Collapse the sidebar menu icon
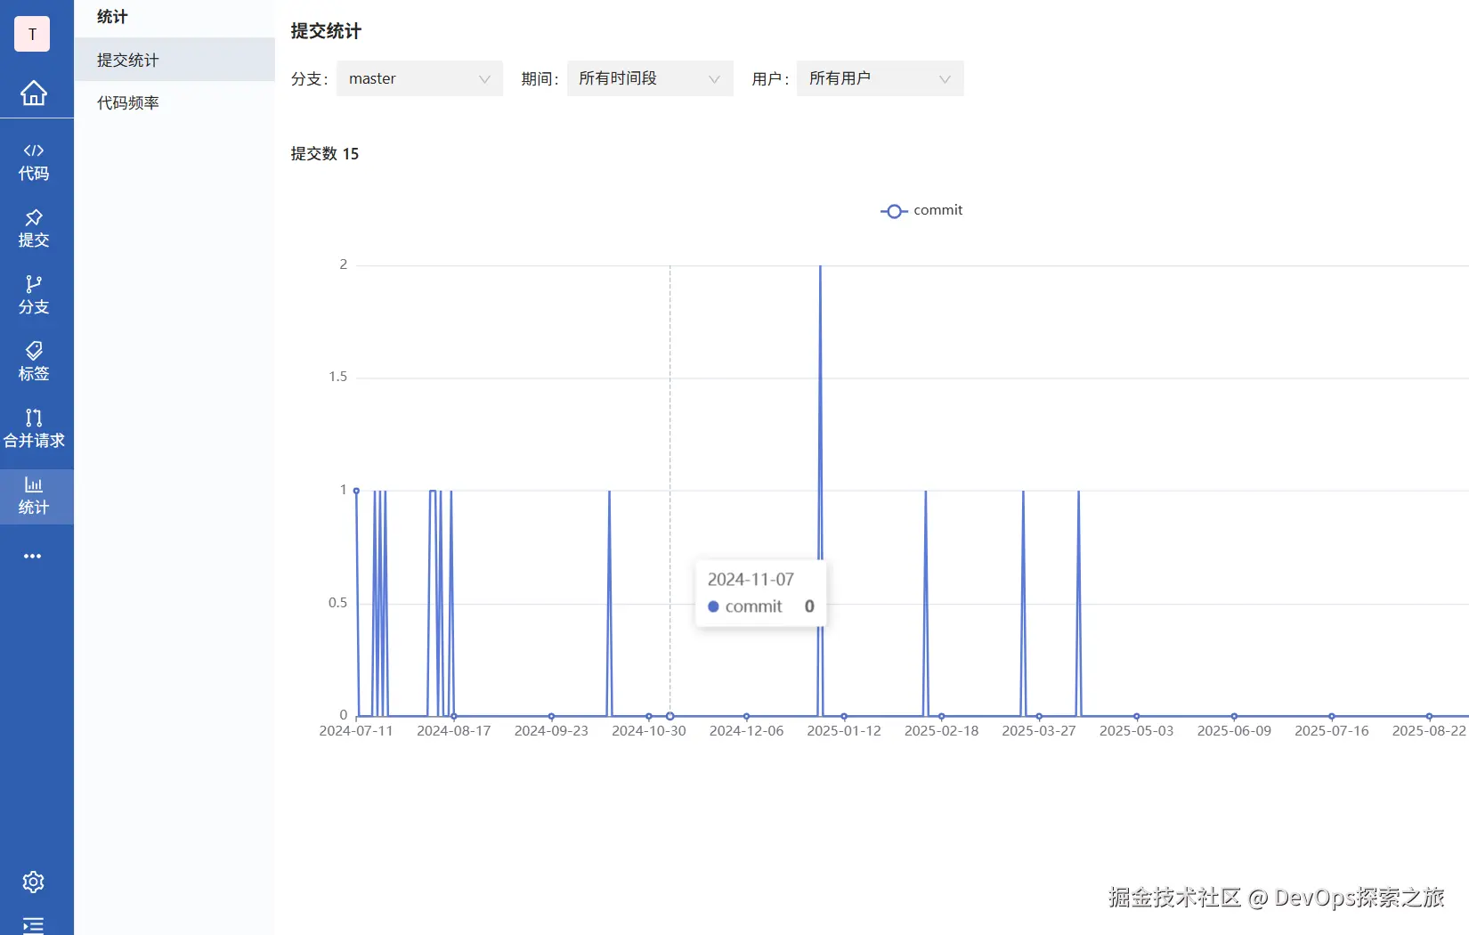Image resolution: width=1469 pixels, height=935 pixels. (x=33, y=925)
